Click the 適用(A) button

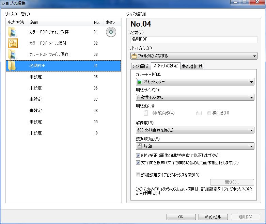point(245,217)
